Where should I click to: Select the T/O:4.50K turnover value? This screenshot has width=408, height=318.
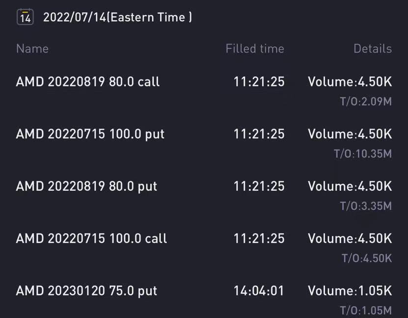click(x=367, y=258)
